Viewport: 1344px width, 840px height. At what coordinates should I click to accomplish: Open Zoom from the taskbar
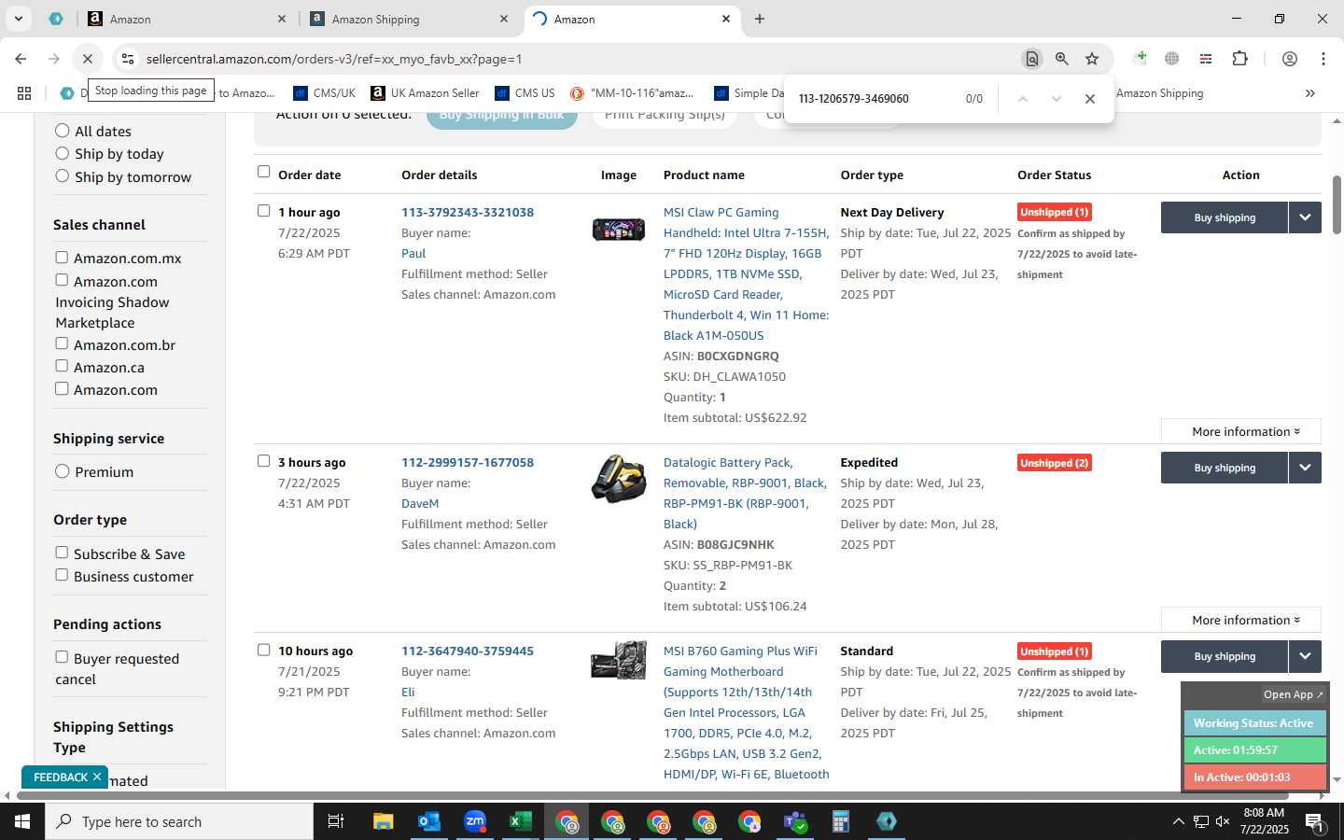(475, 821)
